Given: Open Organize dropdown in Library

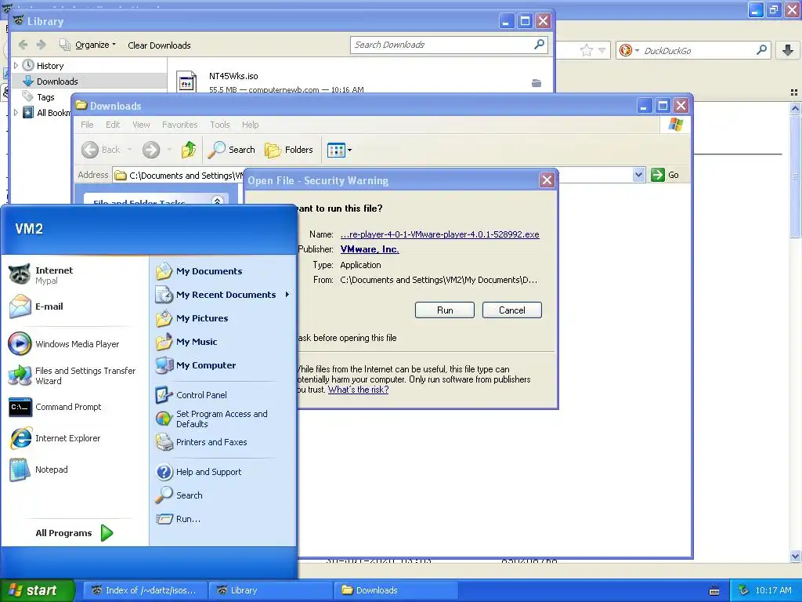Looking at the screenshot, I should pyautogui.click(x=88, y=45).
